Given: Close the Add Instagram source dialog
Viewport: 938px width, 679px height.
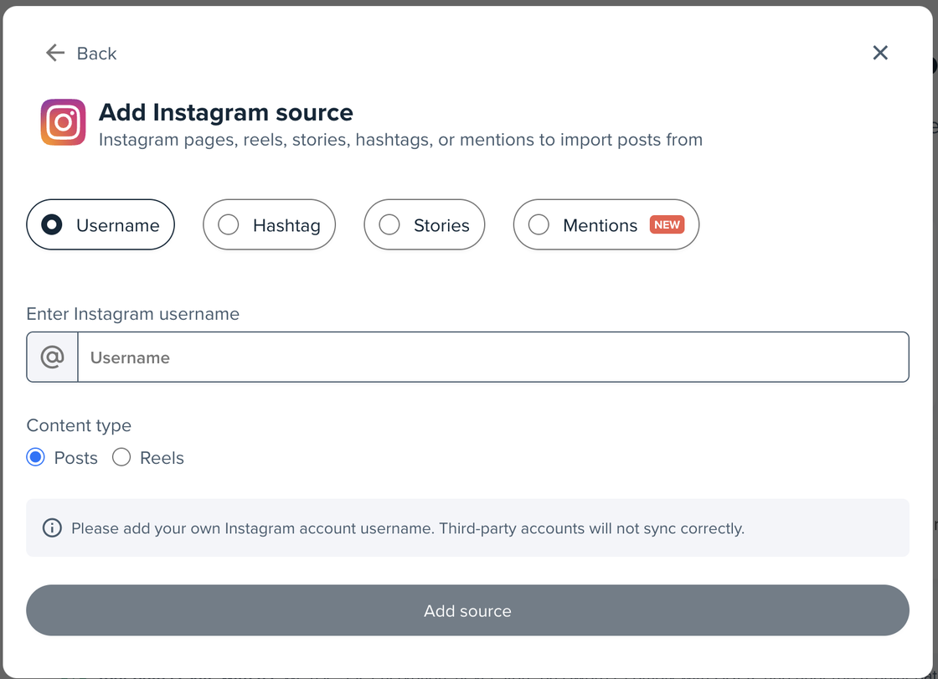Looking at the screenshot, I should coord(880,53).
